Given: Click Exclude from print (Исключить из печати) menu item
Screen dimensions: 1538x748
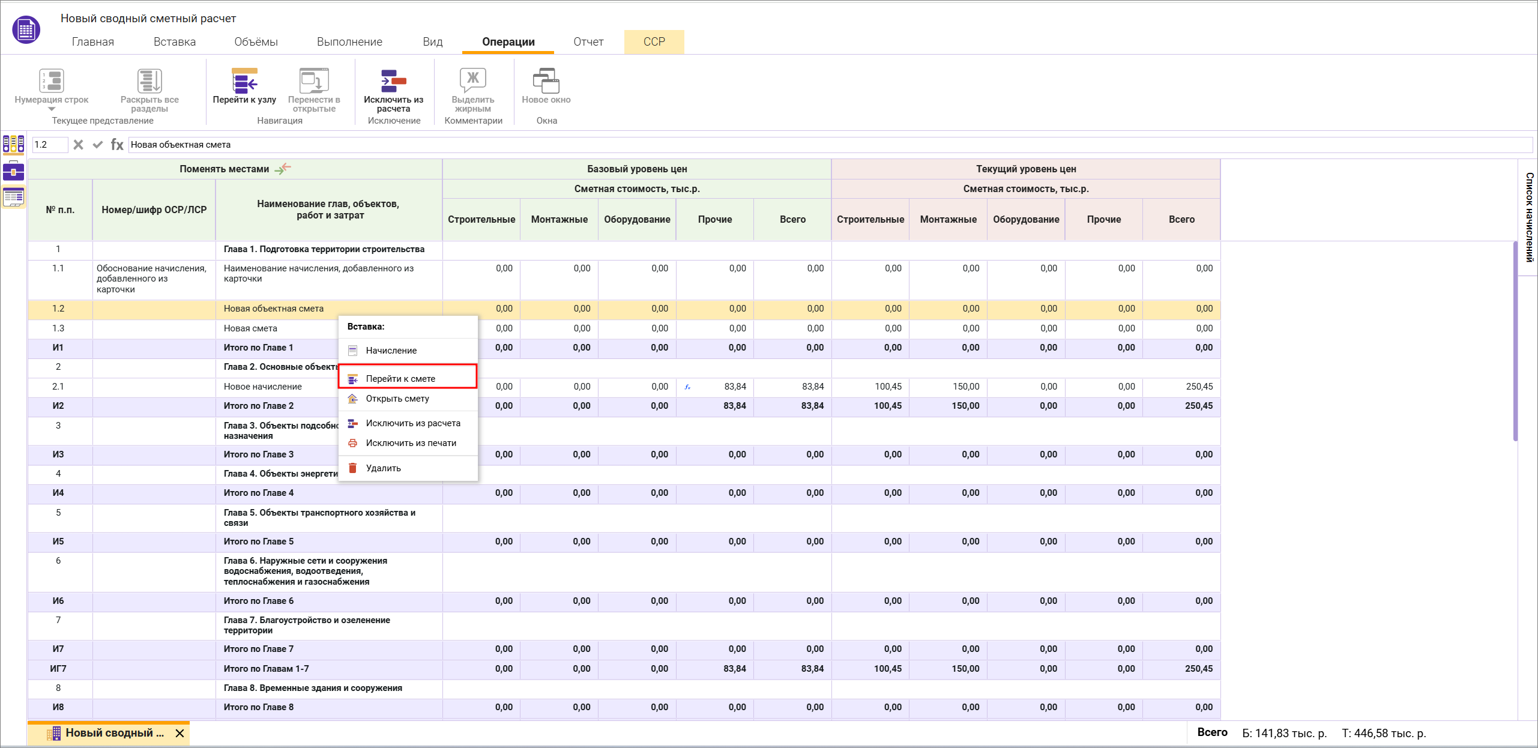Looking at the screenshot, I should click(411, 443).
